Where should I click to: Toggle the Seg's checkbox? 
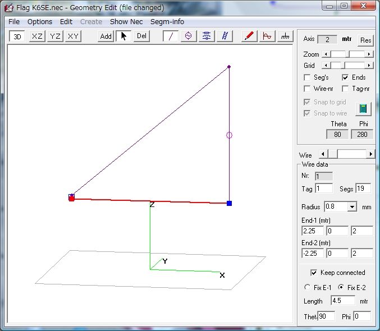click(307, 77)
